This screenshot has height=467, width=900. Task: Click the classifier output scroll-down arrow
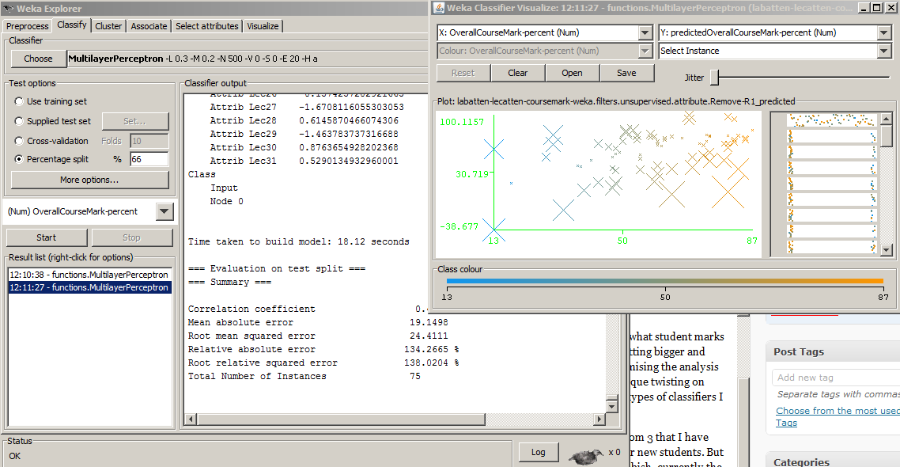(612, 407)
